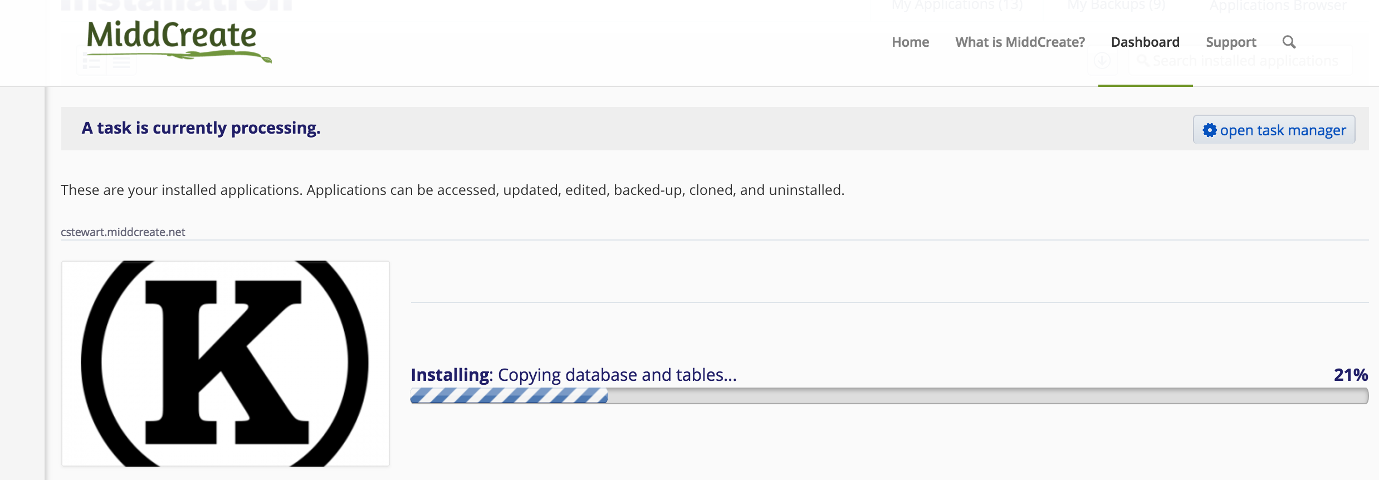Switch to the faded My Applications (13) tab
This screenshot has width=1379, height=480.
coord(957,5)
